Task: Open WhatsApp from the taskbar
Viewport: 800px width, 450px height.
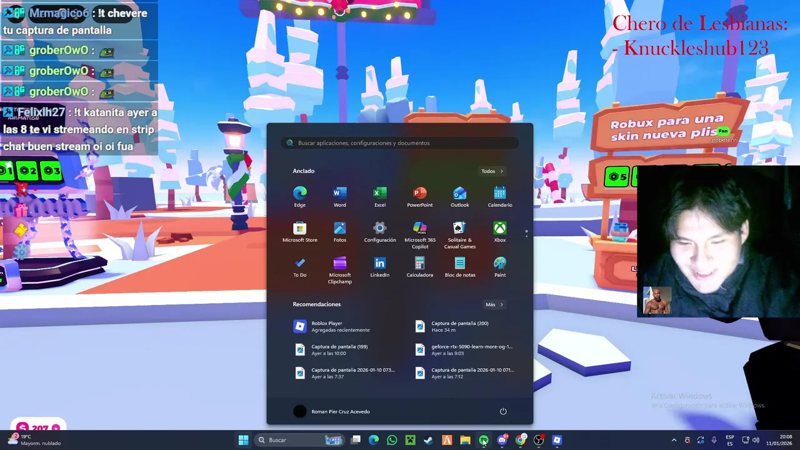Action: tap(392, 440)
